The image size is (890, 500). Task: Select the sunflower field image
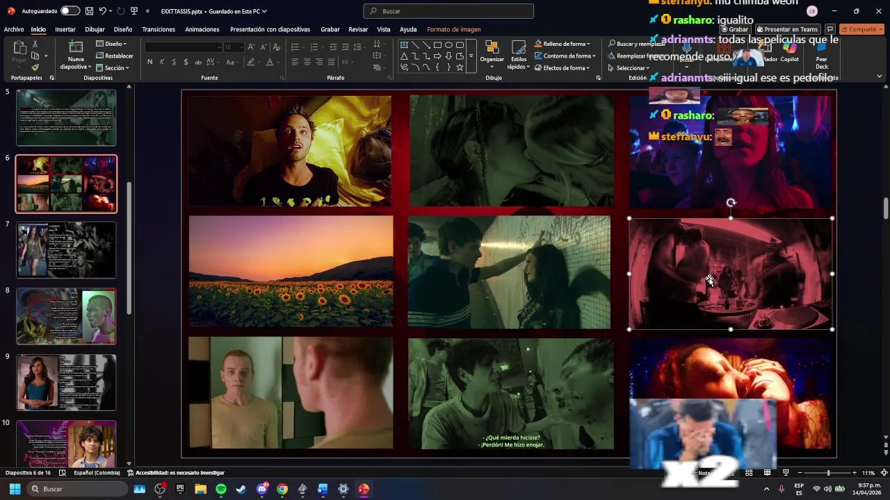tap(291, 271)
